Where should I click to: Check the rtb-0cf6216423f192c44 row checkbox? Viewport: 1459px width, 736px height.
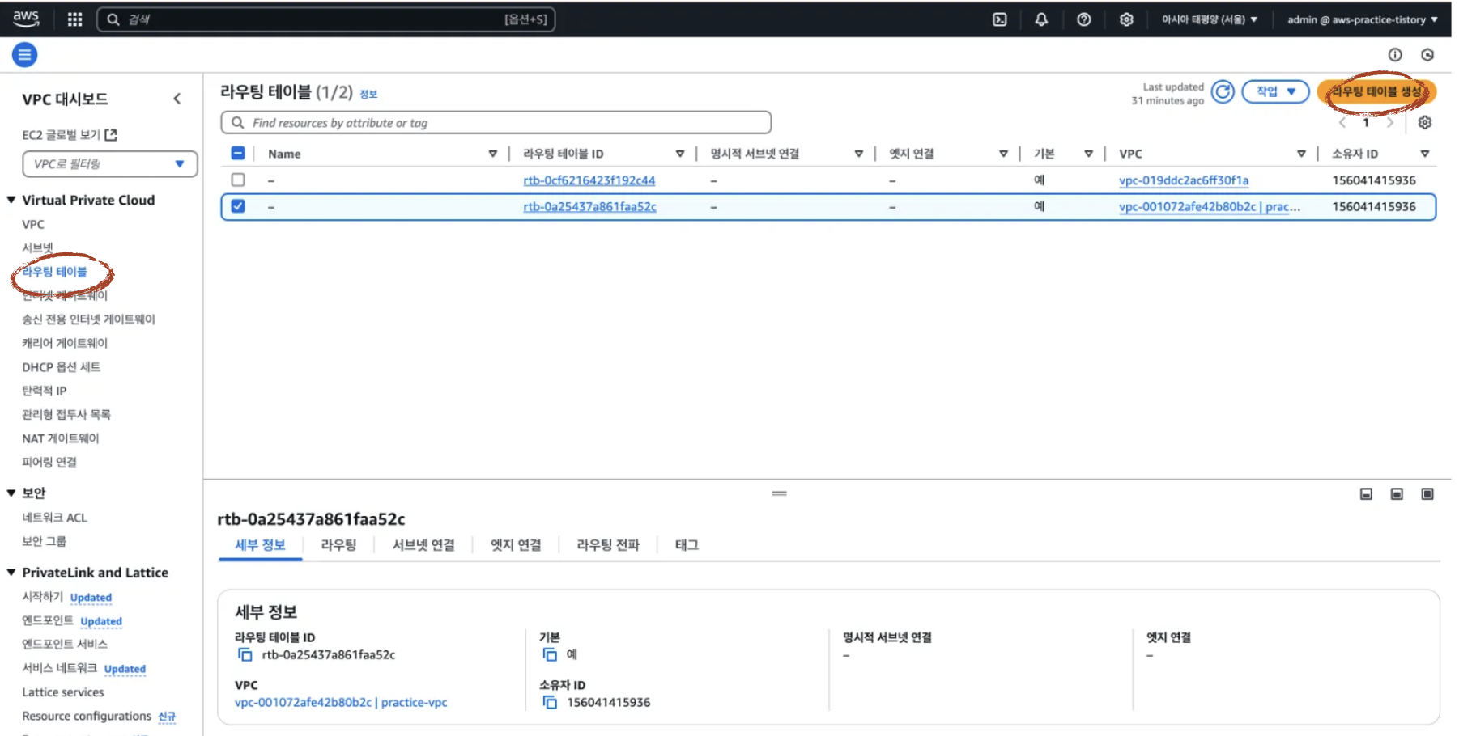[238, 180]
